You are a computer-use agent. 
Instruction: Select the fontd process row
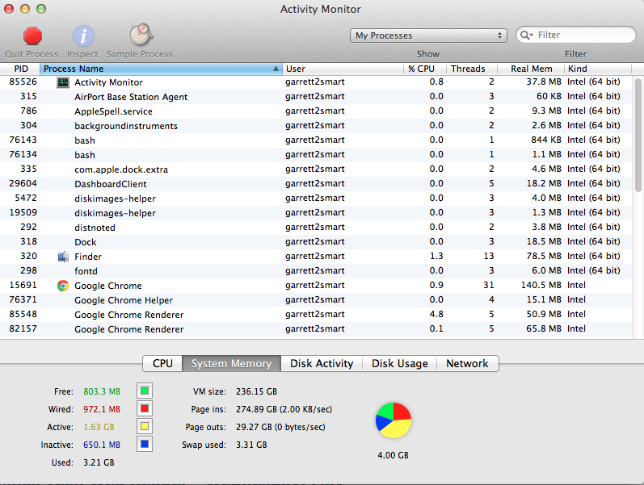click(x=316, y=271)
